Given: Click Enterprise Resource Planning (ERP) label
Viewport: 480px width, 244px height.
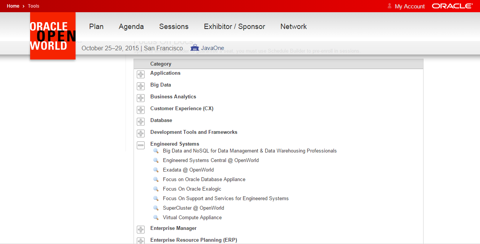Looking at the screenshot, I should click(194, 240).
